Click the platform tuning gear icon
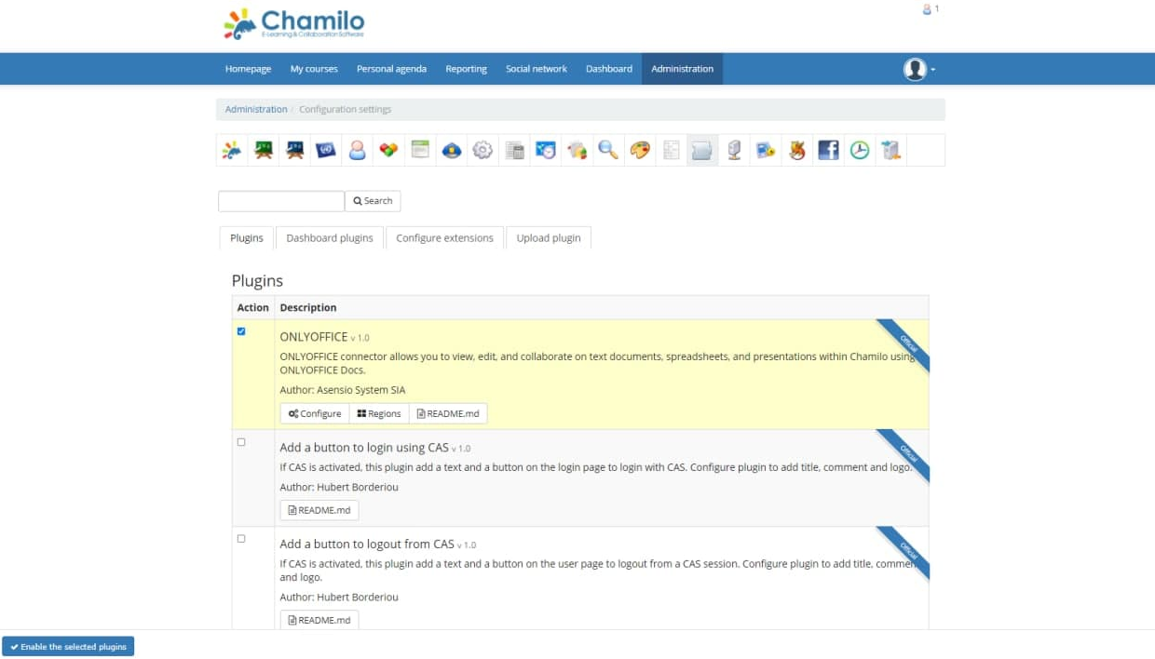Screen dimensions: 1155x659 pos(482,149)
